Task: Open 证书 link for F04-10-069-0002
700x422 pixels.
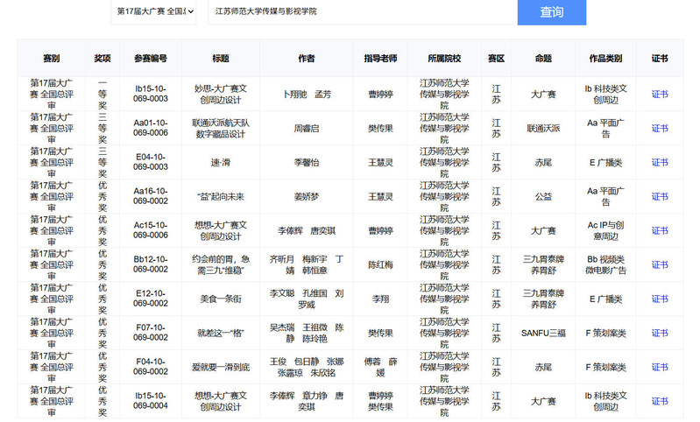Action: tap(659, 367)
